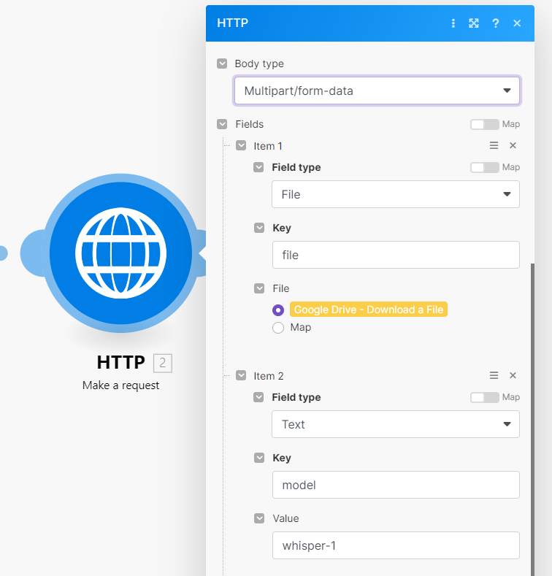The image size is (552, 576).
Task: Click the 'Body type' label
Action: pos(259,64)
